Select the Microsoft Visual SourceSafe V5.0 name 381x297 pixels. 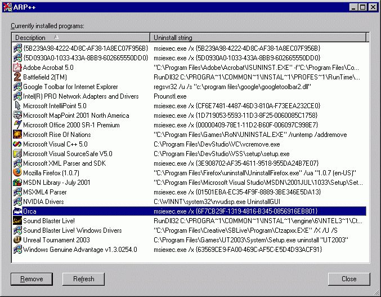pyautogui.click(x=68, y=154)
